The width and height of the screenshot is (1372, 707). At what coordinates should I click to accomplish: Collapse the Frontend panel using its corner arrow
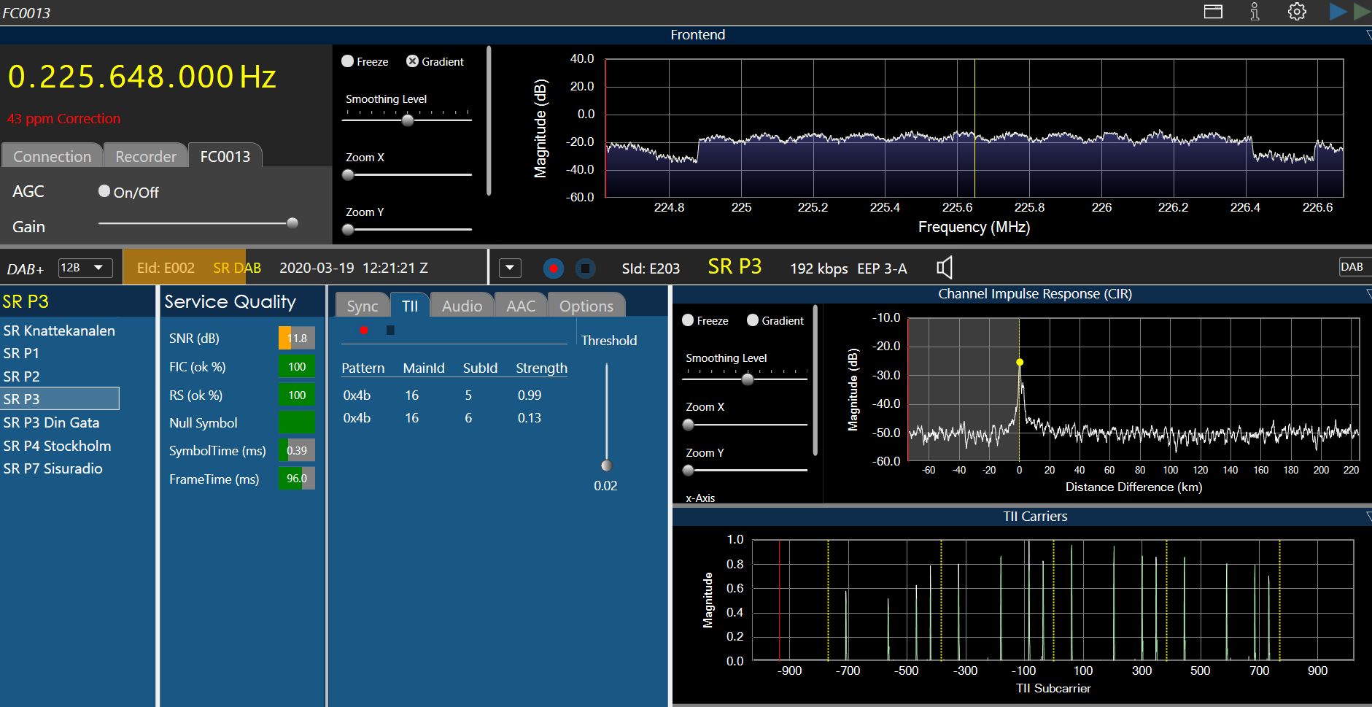coord(1368,35)
